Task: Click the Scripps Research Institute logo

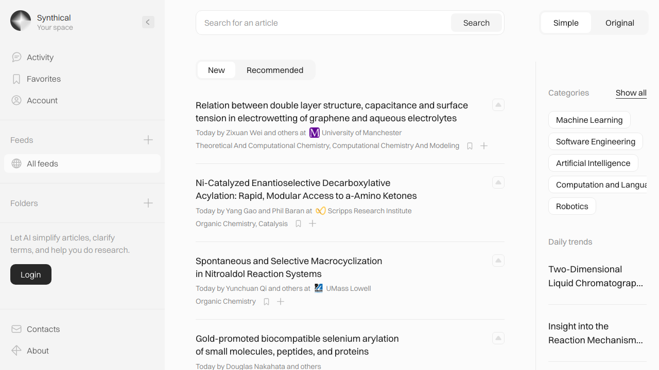Action: coord(321,211)
